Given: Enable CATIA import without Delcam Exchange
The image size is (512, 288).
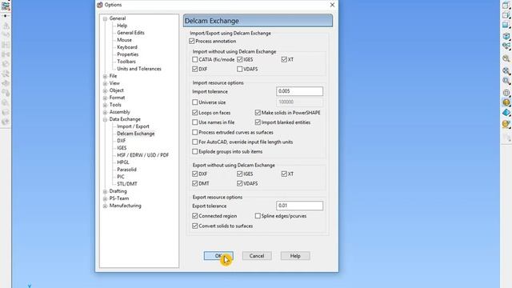Looking at the screenshot, I should click(x=195, y=59).
